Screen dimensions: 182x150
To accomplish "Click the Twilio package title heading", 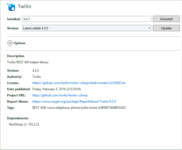I will [25, 6].
